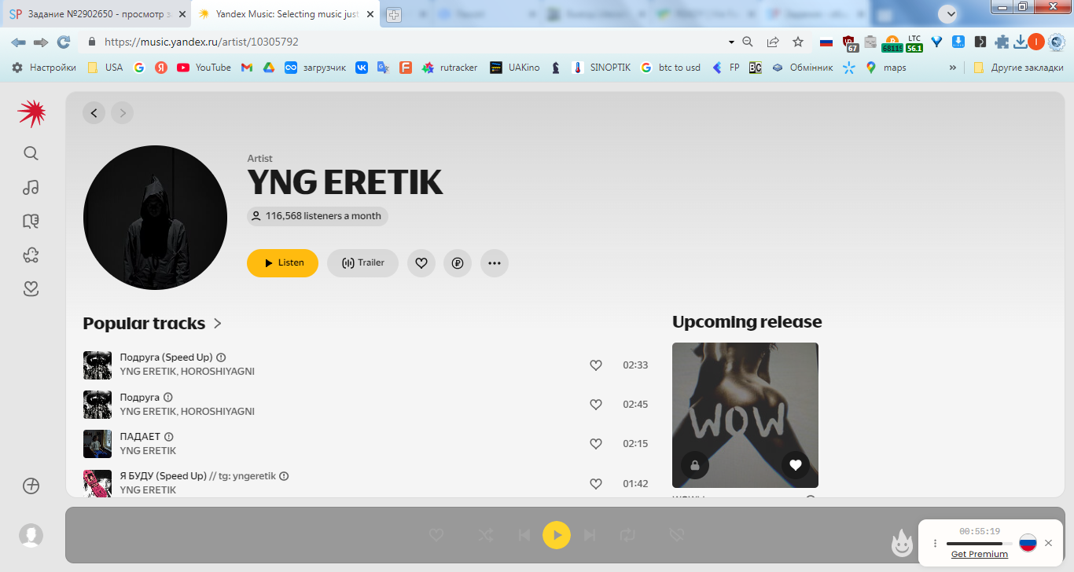1074x572 pixels.
Task: Click the lock icon on WOW release
Action: click(695, 465)
